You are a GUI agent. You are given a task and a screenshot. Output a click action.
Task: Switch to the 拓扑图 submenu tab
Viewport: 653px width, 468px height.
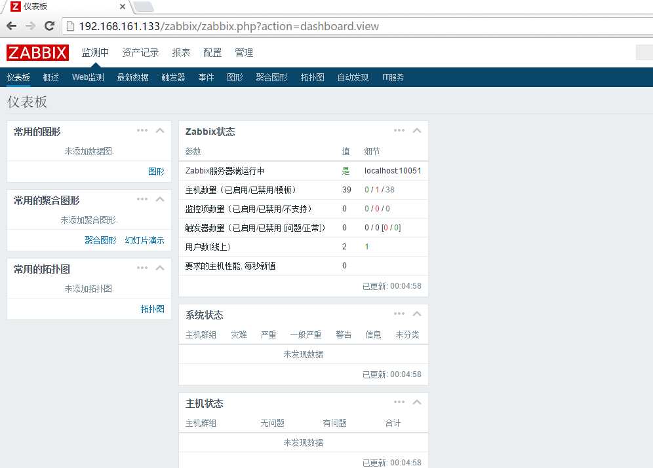(312, 77)
